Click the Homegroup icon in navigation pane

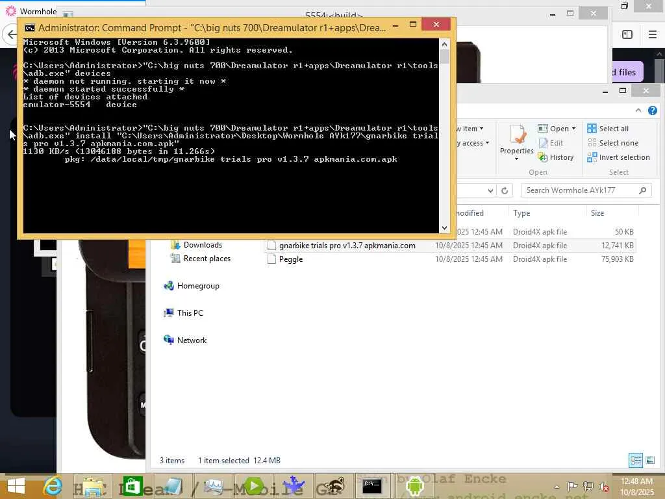tap(169, 286)
